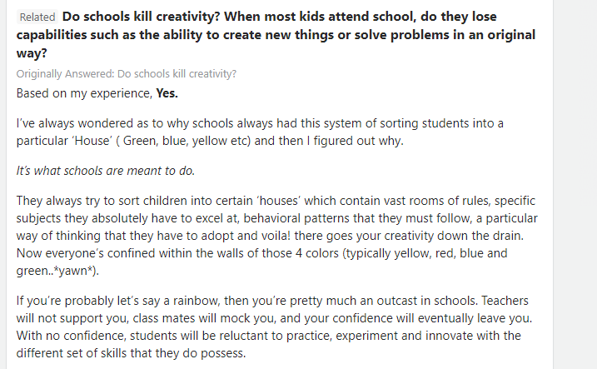This screenshot has width=597, height=369.
Task: Click the quoted word 'House' in the second paragraph
Action: [x=92, y=141]
